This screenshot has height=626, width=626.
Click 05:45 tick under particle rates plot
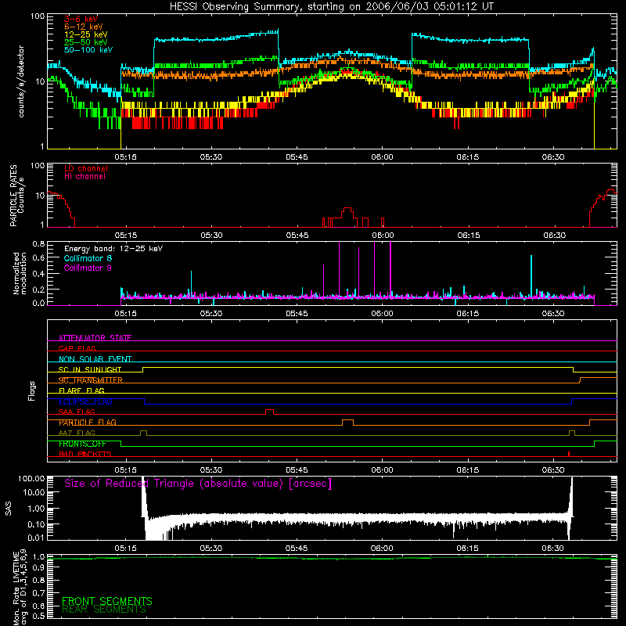pyautogui.click(x=297, y=236)
